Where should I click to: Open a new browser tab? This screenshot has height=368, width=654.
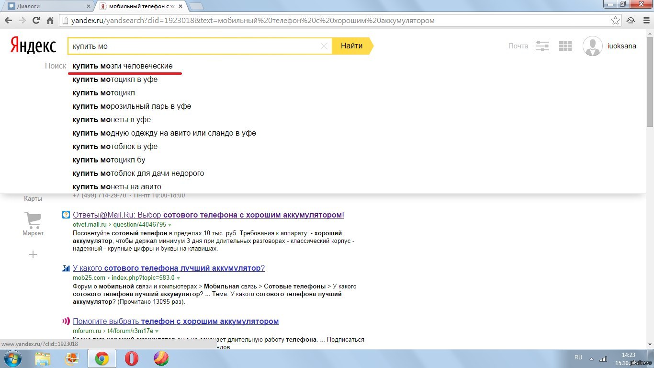(196, 6)
